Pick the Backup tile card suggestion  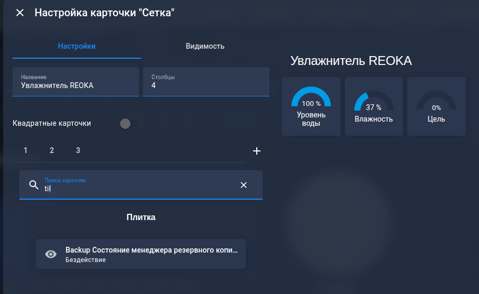click(141, 254)
